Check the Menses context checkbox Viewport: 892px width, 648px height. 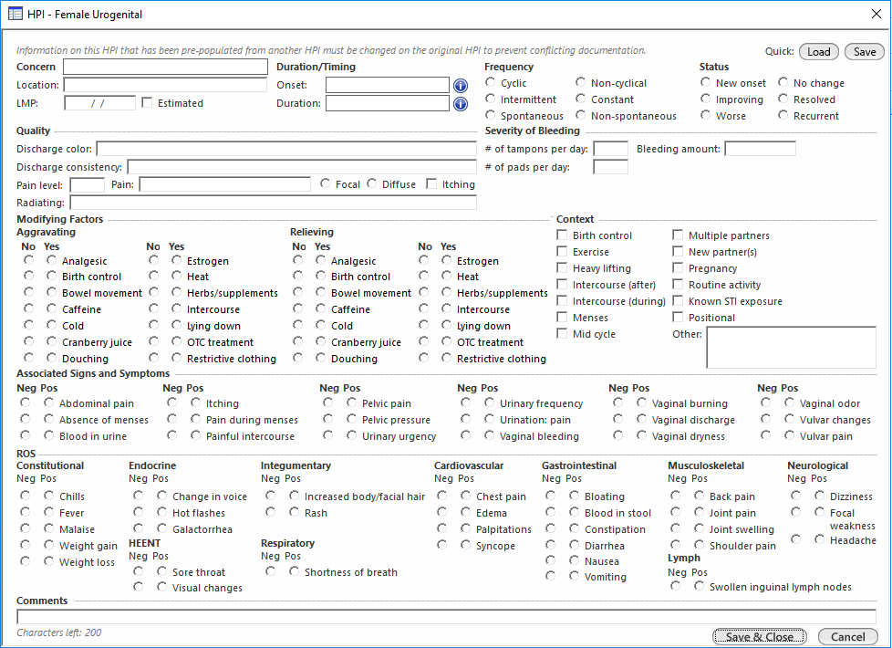562,318
